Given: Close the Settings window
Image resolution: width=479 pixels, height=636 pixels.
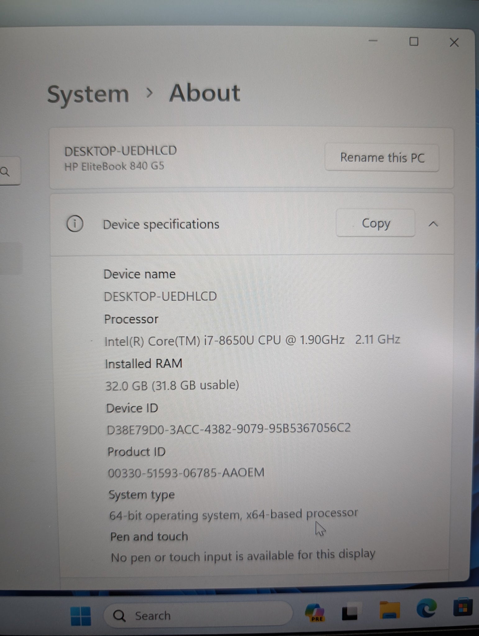Looking at the screenshot, I should tap(454, 43).
